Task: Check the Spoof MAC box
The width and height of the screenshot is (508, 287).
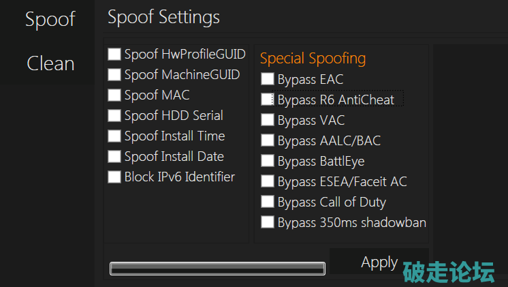Action: tap(114, 95)
